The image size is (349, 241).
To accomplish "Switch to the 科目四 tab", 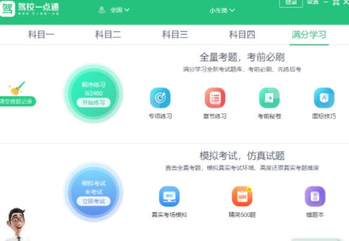I will [242, 35].
